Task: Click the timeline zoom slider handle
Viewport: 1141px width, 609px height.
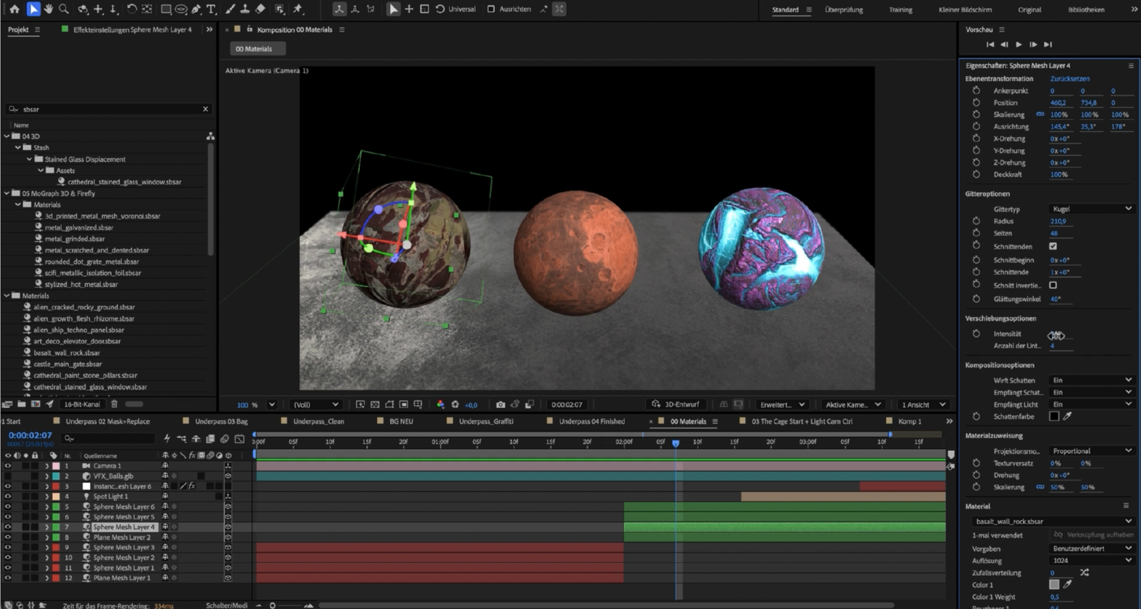Action: (x=272, y=605)
